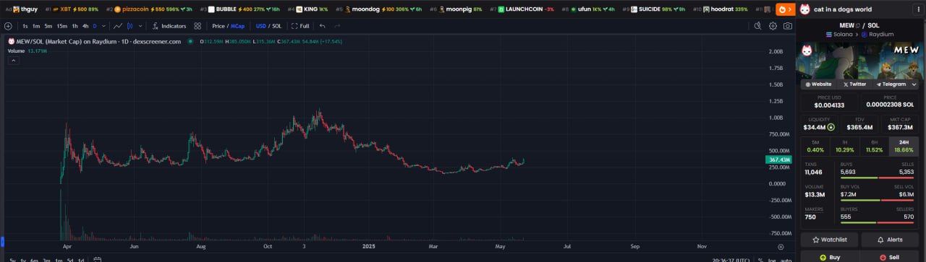Select the 1h timeframe

(x=75, y=26)
